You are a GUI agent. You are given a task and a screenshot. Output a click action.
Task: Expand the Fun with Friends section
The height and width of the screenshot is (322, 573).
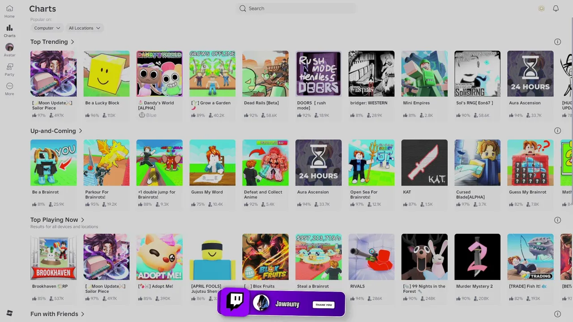click(83, 314)
